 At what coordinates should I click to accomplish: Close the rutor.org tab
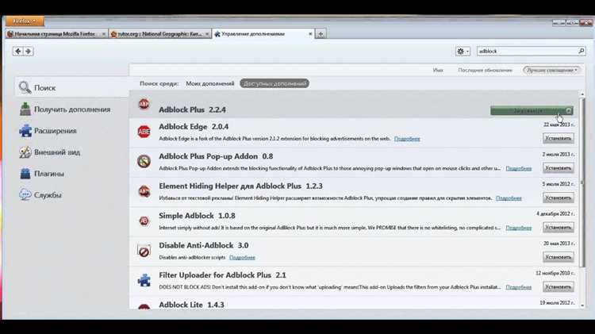(207, 34)
